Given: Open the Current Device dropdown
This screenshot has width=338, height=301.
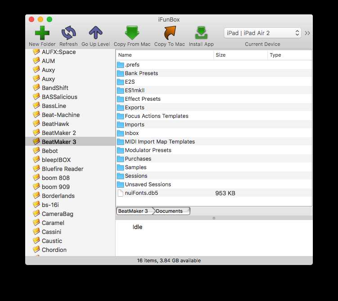Looking at the screenshot, I should click(262, 33).
